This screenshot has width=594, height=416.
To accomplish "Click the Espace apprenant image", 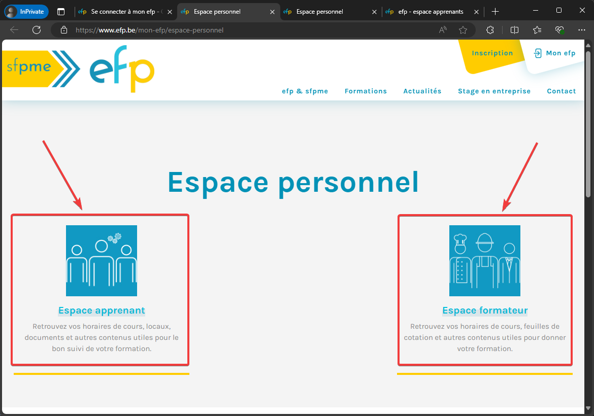I will [x=102, y=261].
